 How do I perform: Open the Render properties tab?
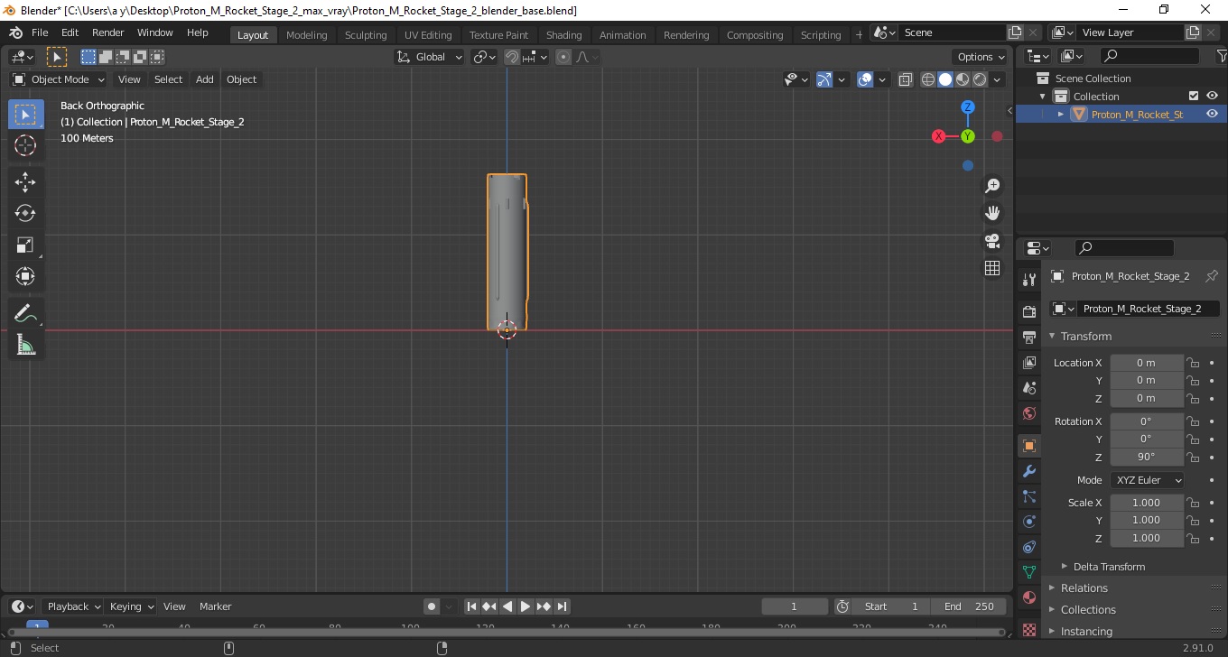[1028, 311]
